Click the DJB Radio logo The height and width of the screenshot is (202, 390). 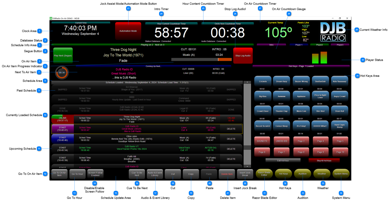click(333, 32)
